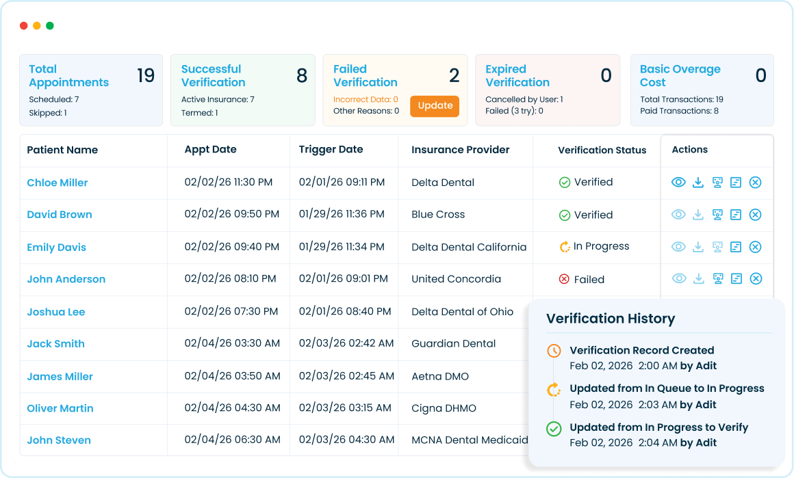
Task: Click the orange Update button
Action: [x=435, y=106]
